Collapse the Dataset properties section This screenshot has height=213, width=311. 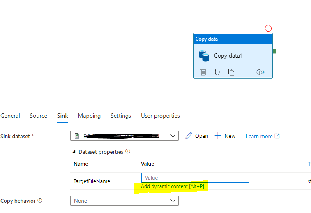[x=74, y=152]
